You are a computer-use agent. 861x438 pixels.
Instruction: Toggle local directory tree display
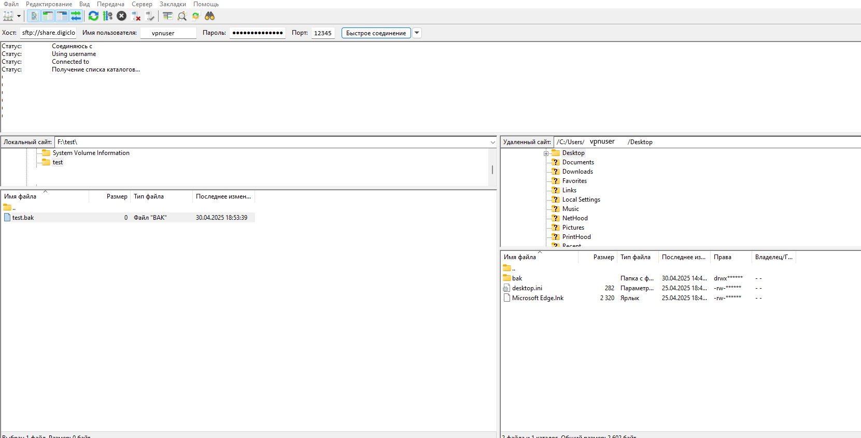(x=48, y=16)
